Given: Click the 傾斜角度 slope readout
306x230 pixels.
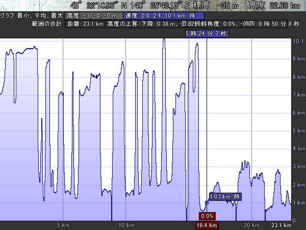Looking at the screenshot, I should pyautogui.click(x=214, y=24).
